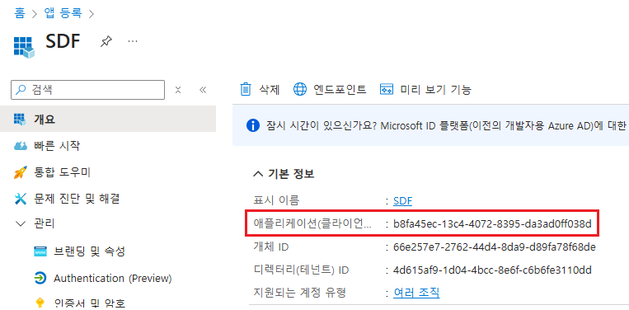Click the Authentication (Preview) arrow icon

[x=40, y=278]
